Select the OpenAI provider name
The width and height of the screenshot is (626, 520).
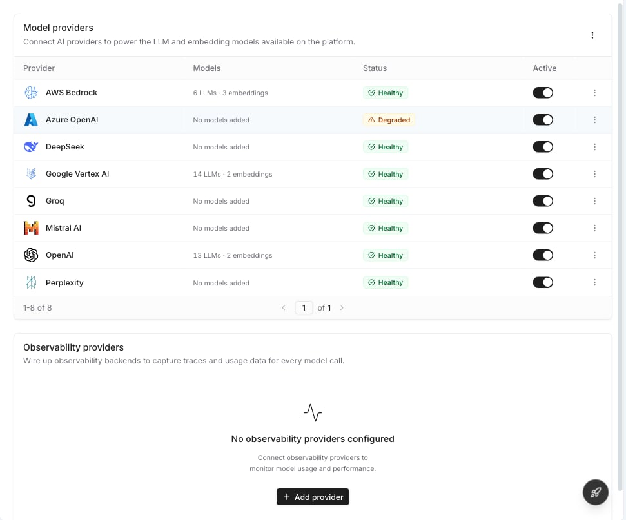60,255
